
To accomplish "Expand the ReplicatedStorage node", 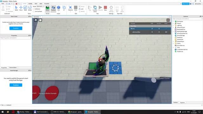I will 174,31.
